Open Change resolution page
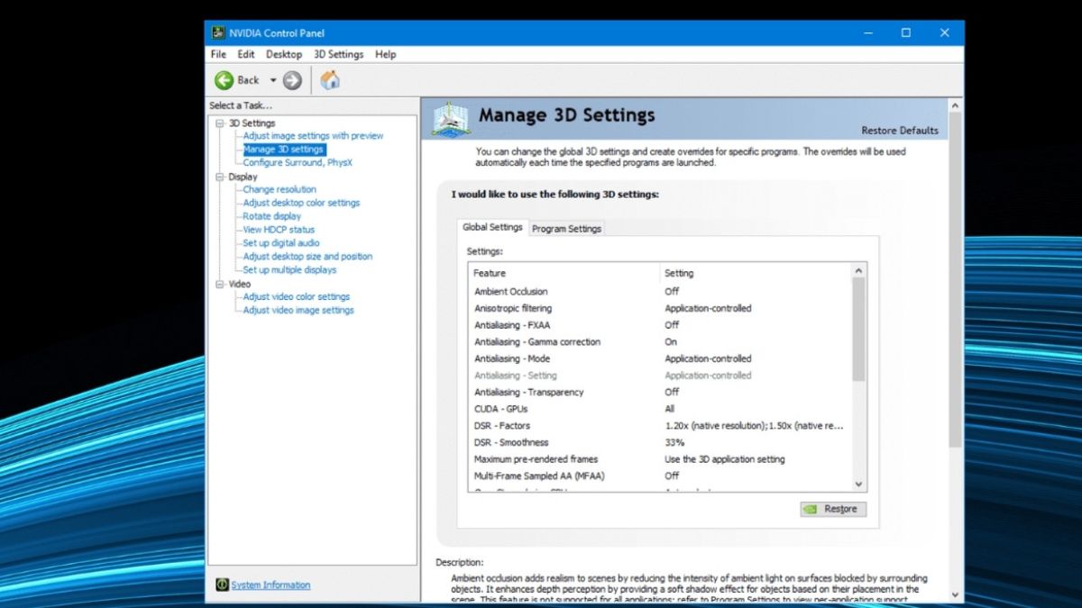 (x=280, y=190)
